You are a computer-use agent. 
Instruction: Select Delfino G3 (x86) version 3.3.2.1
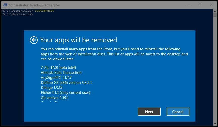click(66, 83)
